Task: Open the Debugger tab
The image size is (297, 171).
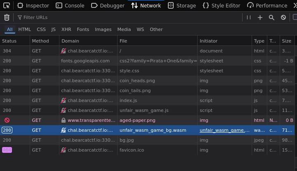Action: (x=108, y=6)
